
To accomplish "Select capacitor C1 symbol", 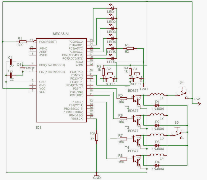I will 11,62.
